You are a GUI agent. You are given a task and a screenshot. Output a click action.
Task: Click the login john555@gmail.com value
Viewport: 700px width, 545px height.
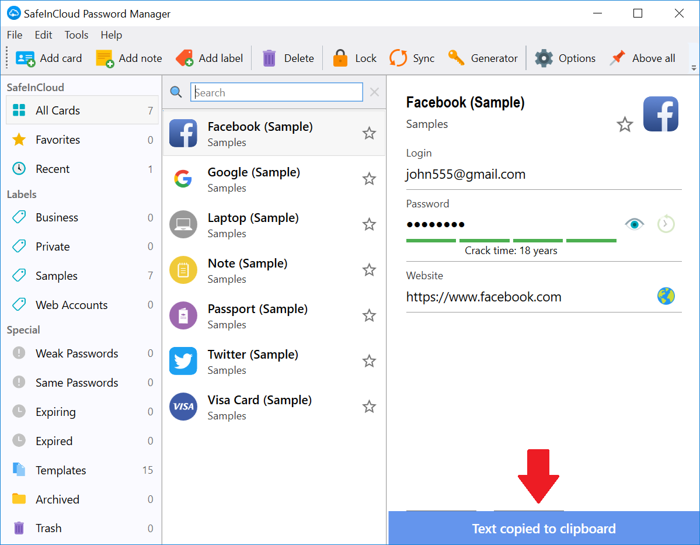point(466,174)
